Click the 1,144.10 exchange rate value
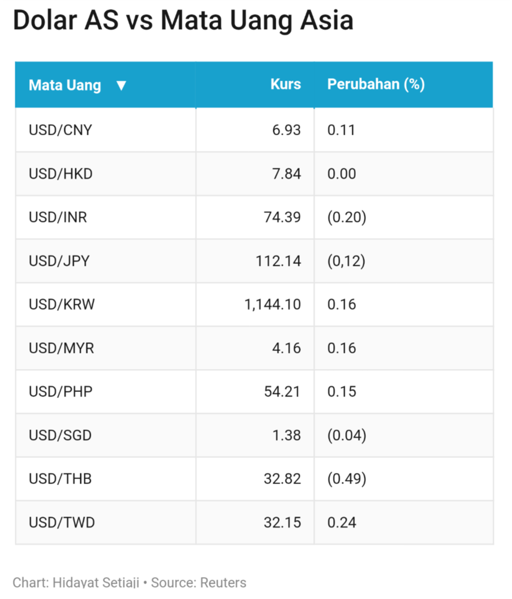This screenshot has width=512, height=599. tap(272, 305)
